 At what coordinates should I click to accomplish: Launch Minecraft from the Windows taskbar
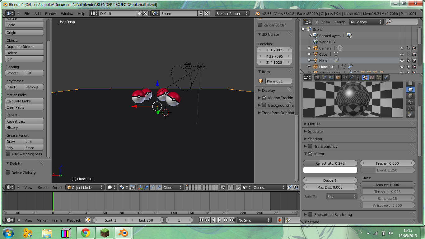(105, 232)
